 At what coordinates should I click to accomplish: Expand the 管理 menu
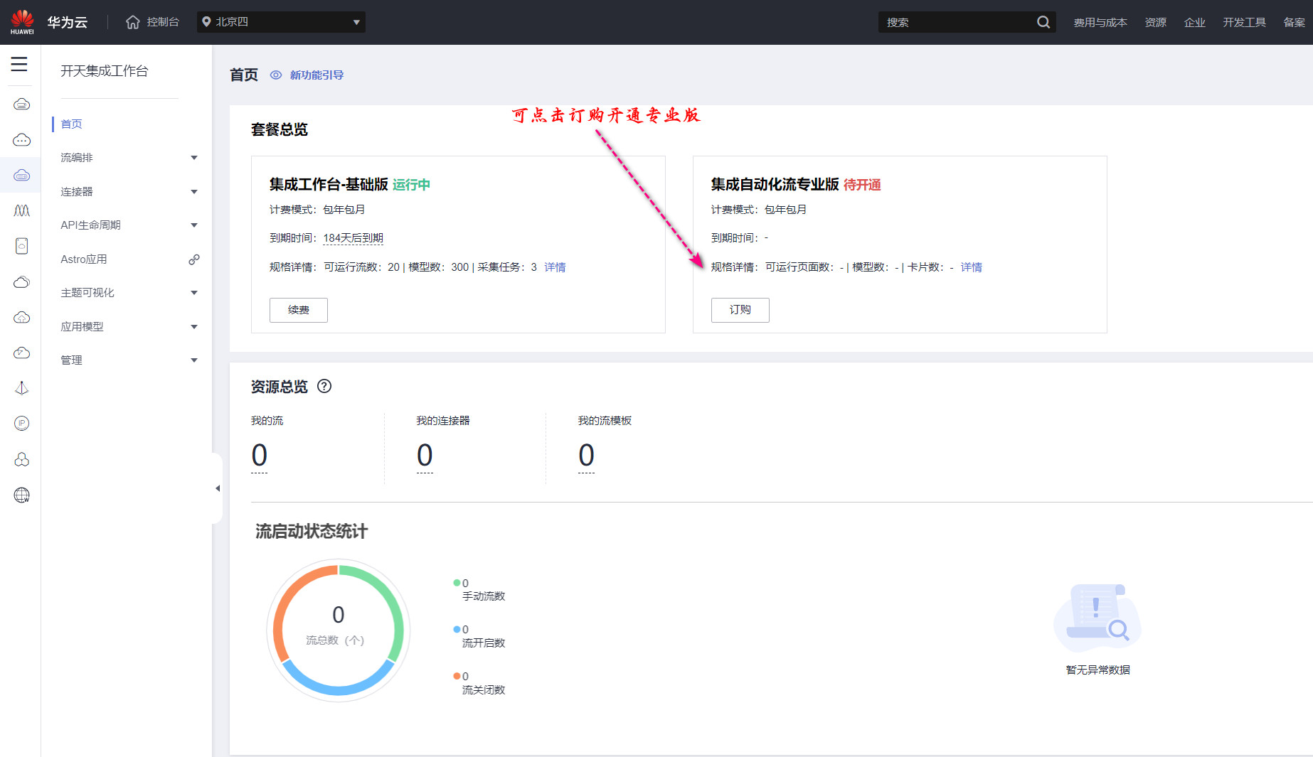[x=194, y=360]
